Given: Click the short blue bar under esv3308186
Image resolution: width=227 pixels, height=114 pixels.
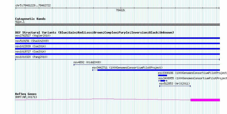Looking at the screenshot, I should pos(162,75).
